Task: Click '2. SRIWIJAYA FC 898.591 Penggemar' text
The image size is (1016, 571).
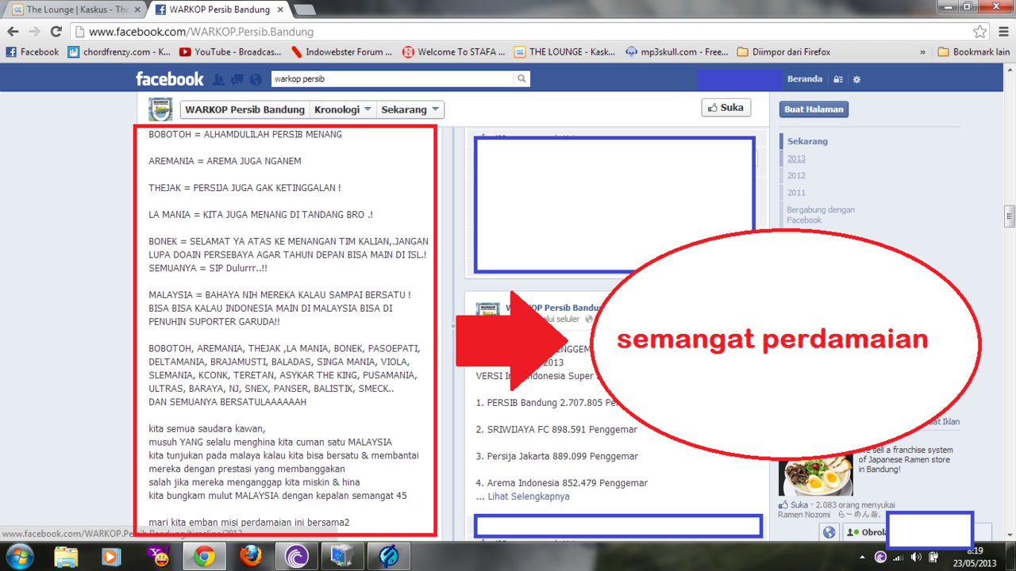Action: (556, 429)
